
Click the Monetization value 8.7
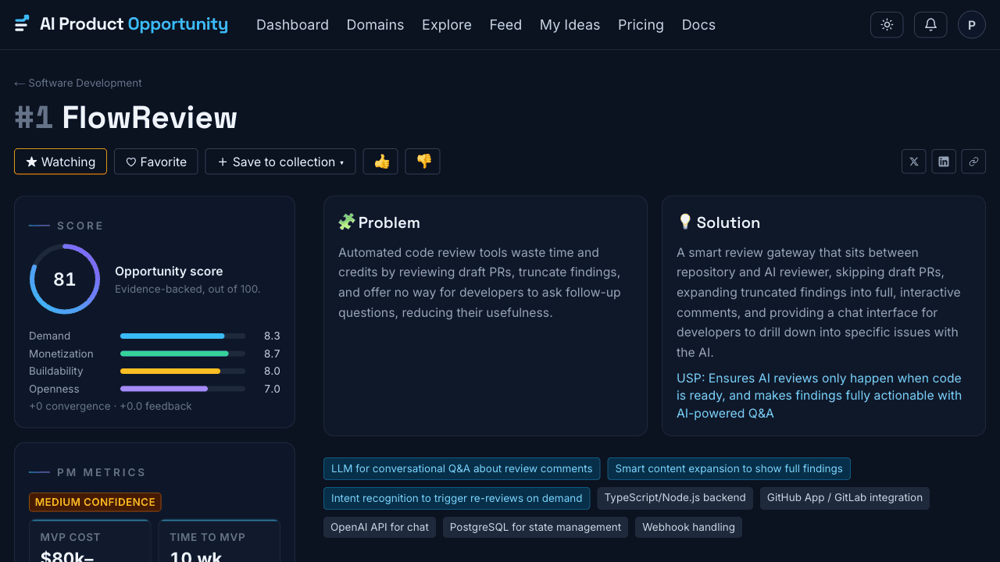pyautogui.click(x=272, y=354)
